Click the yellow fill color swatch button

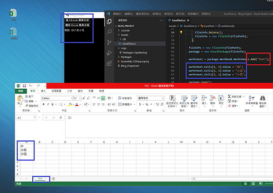click(70, 104)
